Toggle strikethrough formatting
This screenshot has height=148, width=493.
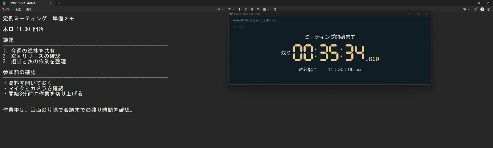(252, 10)
